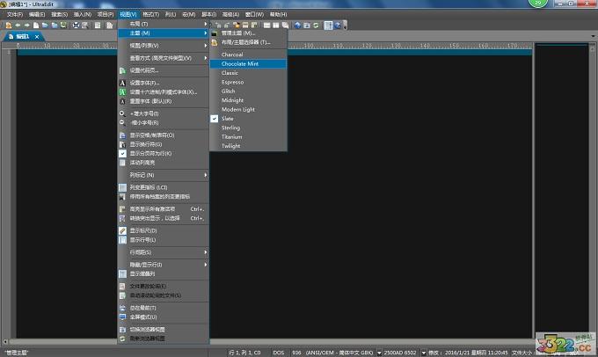The height and width of the screenshot is (357, 598).
Task: Select the Glitch theme
Action: coord(248,91)
